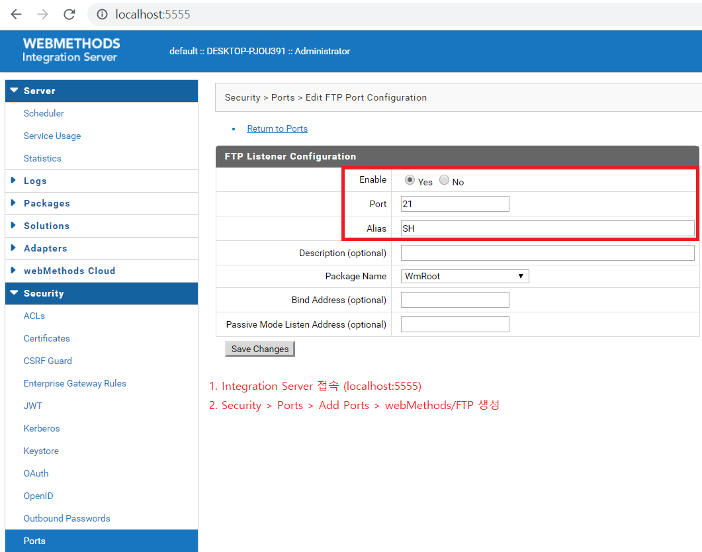Open JWT under Security
This screenshot has width=702, height=552.
pos(32,406)
